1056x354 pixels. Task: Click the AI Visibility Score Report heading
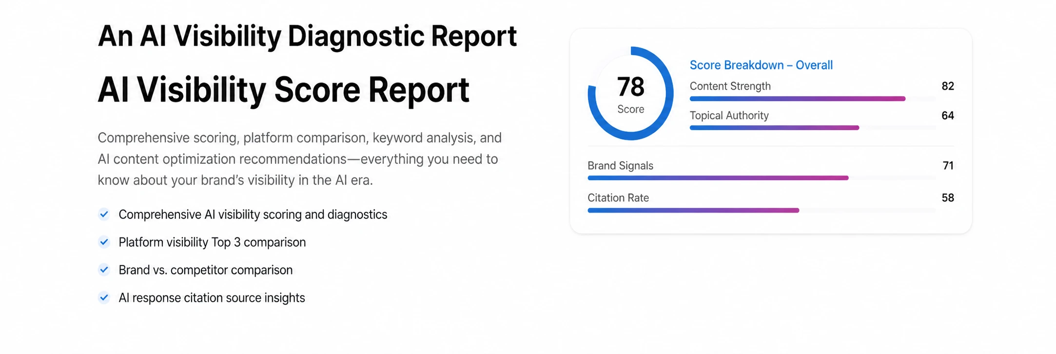283,90
